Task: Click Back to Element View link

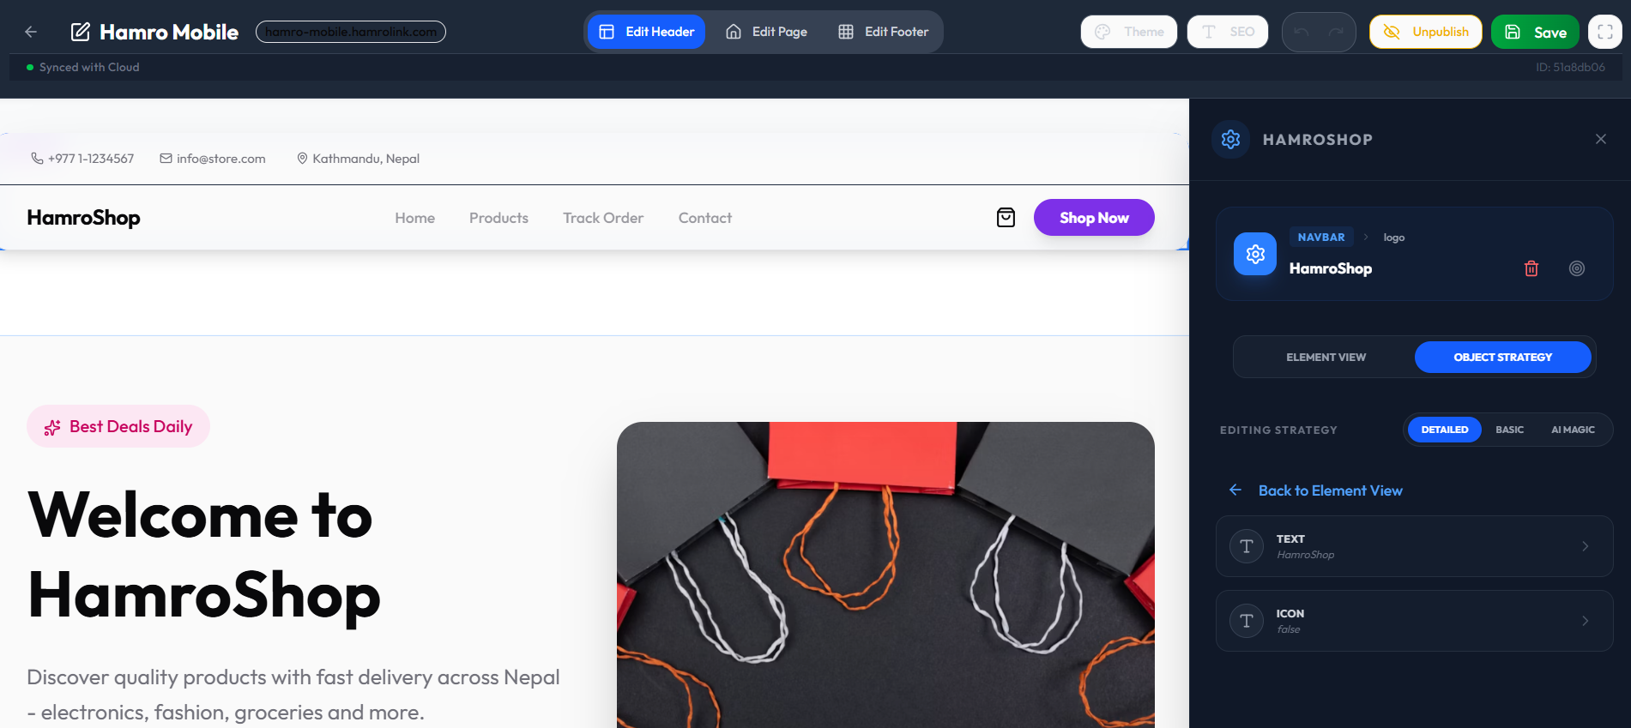Action: click(x=1329, y=490)
